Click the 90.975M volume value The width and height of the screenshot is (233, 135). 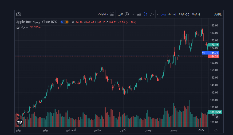(35, 27)
